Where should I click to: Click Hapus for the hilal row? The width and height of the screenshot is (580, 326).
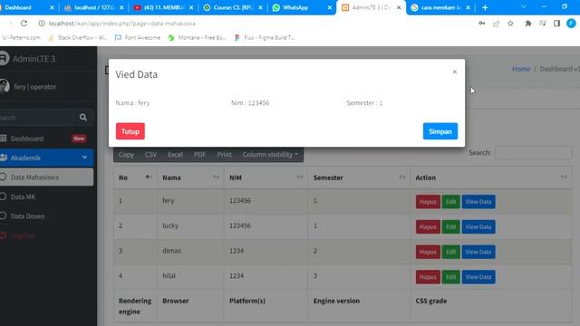[x=428, y=277]
